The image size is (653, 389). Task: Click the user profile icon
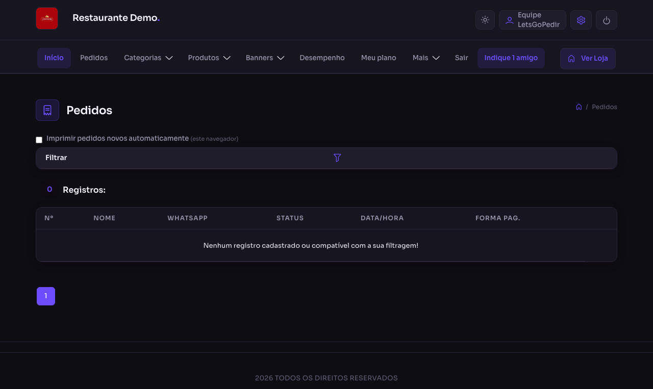(509, 20)
